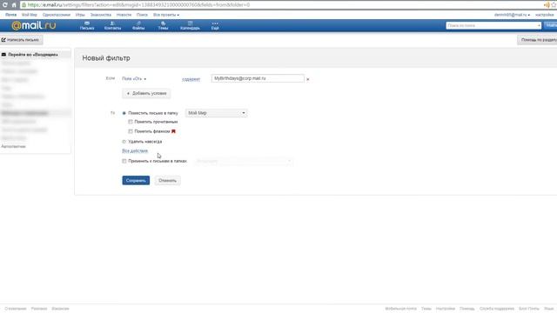Screen dimensions: 557x313
Task: Open the 'Мой Мир' folder dropdown
Action: pyautogui.click(x=217, y=113)
